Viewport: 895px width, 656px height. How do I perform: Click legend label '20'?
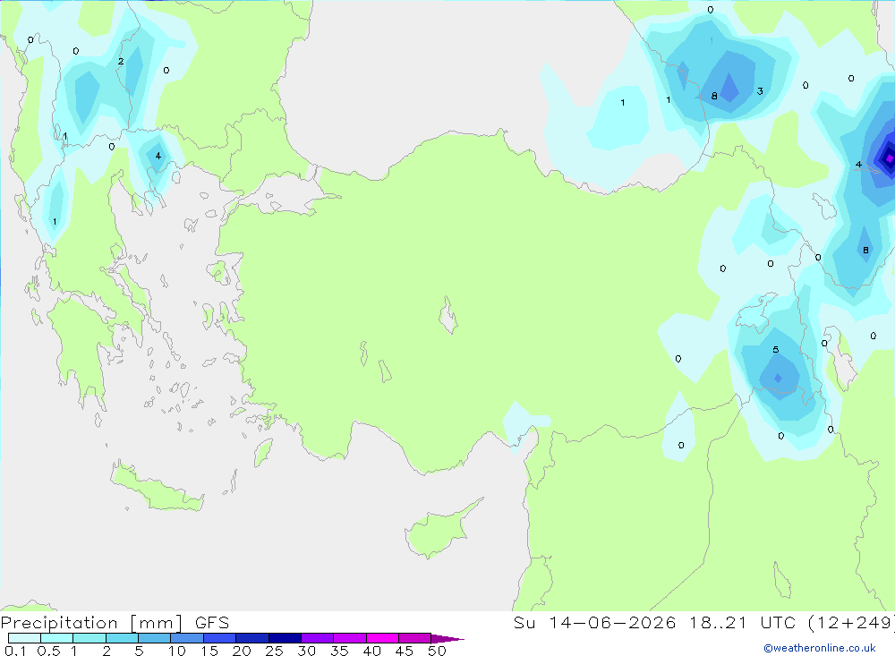(242, 651)
